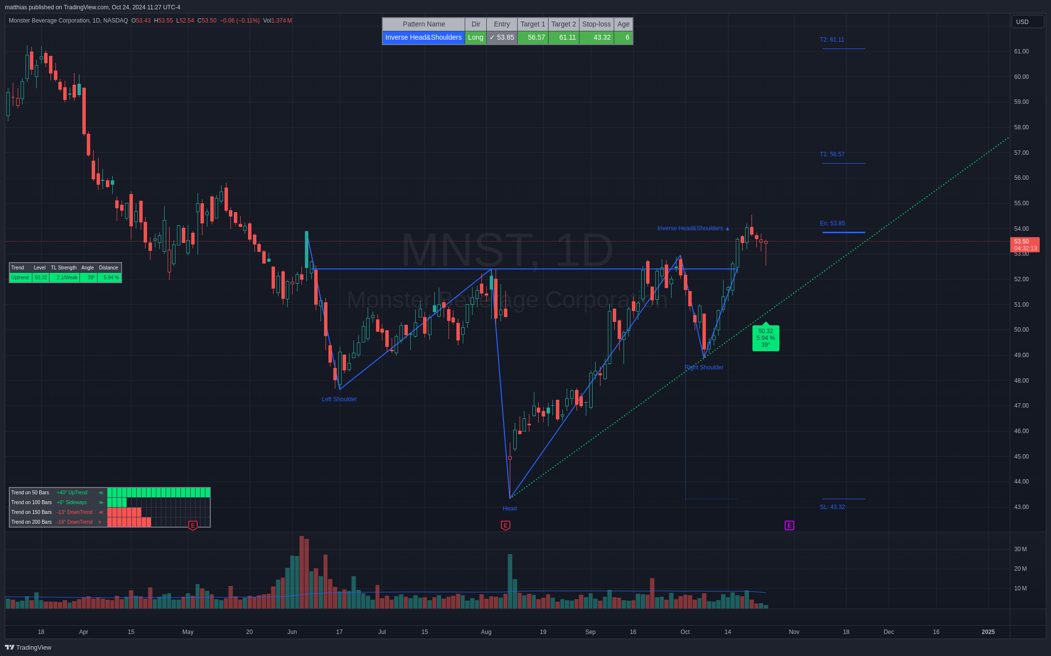Screen dimensions: 1051x656
Task: Click the Distance 5.94 % cell
Action: click(x=109, y=277)
